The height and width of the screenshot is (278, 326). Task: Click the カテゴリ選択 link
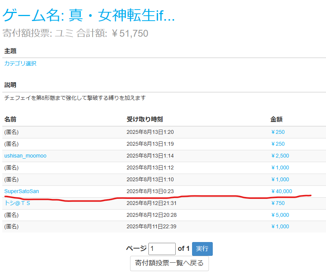point(20,63)
